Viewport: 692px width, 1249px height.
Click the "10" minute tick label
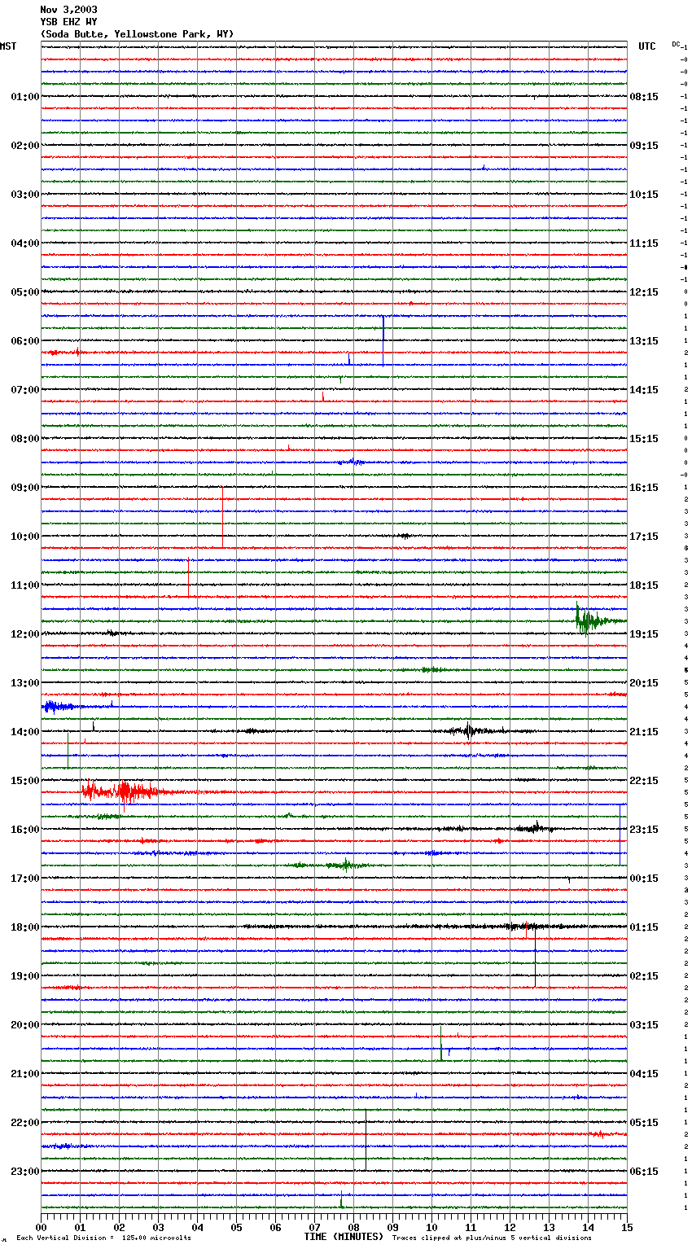(x=431, y=1227)
